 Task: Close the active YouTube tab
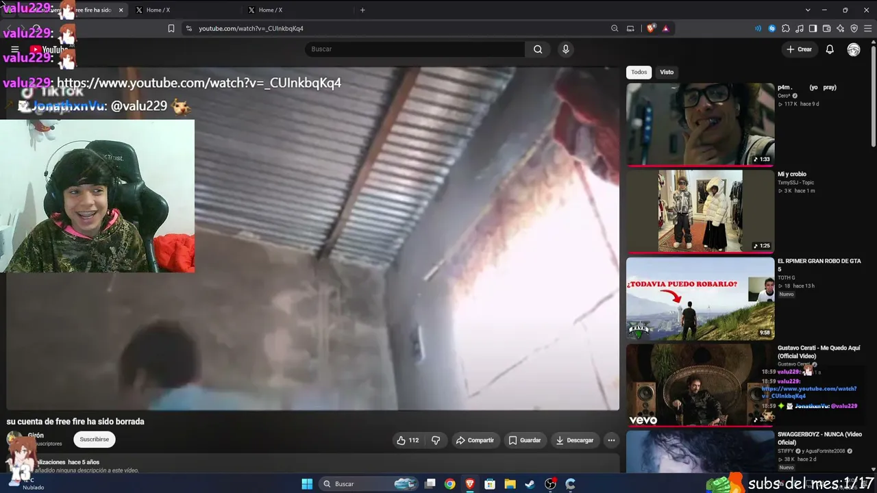coord(121,10)
